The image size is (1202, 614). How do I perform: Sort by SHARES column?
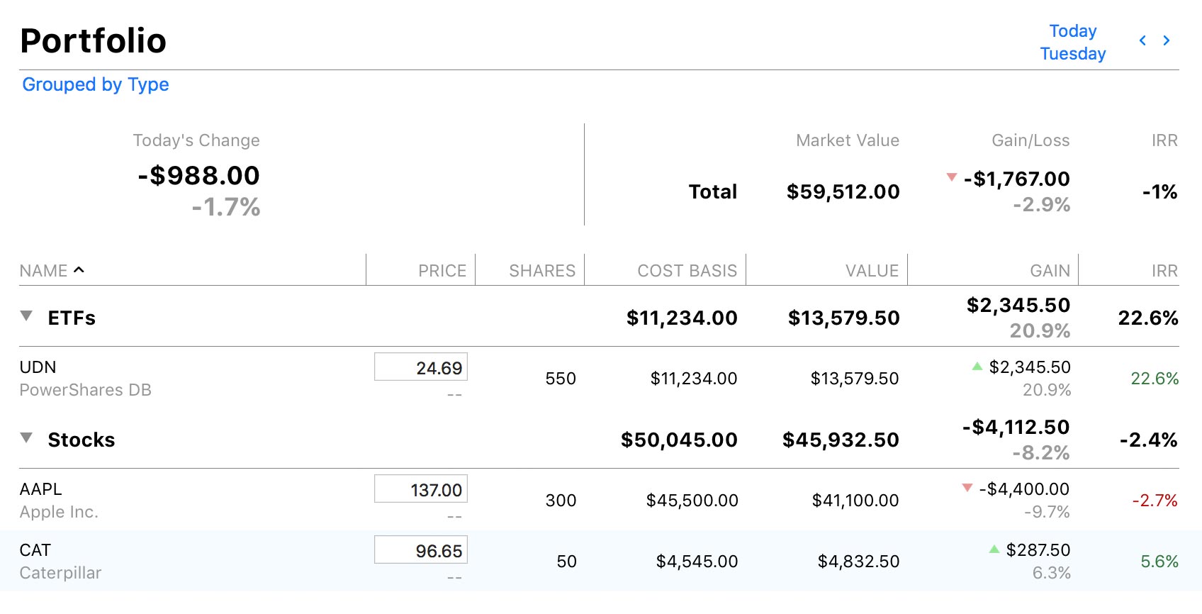[541, 271]
